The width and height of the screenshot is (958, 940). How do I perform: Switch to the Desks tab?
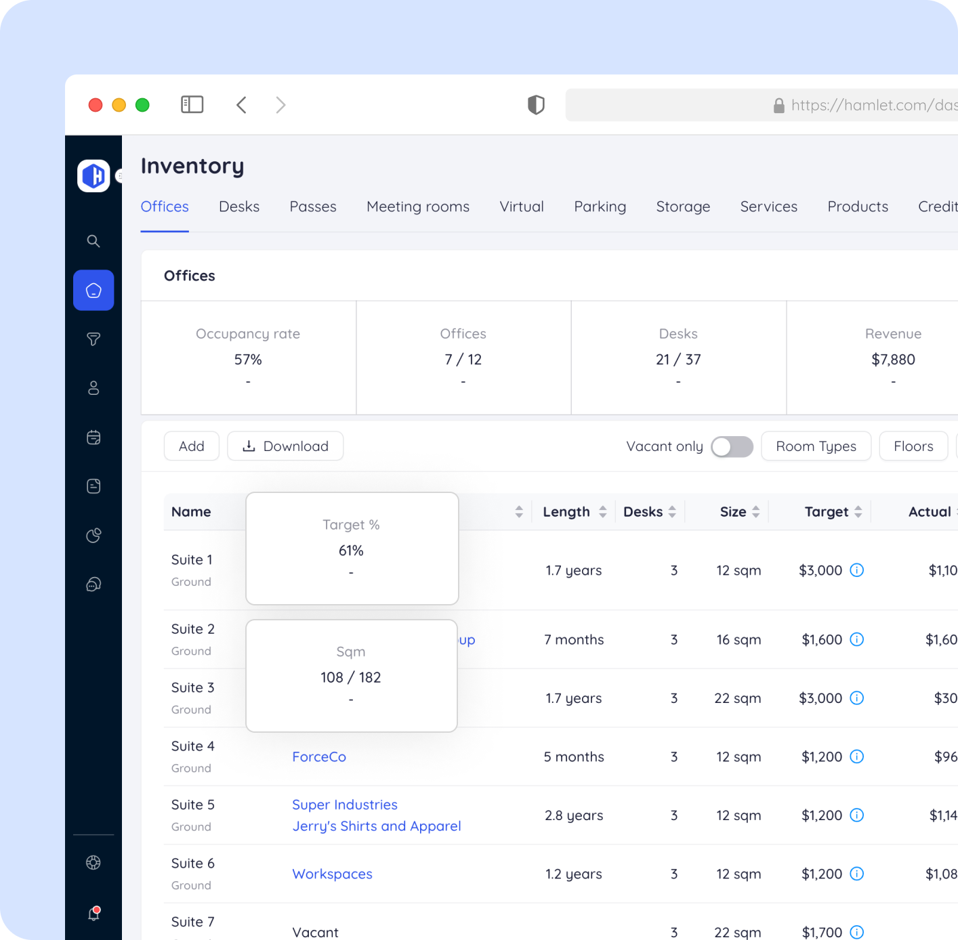[239, 207]
